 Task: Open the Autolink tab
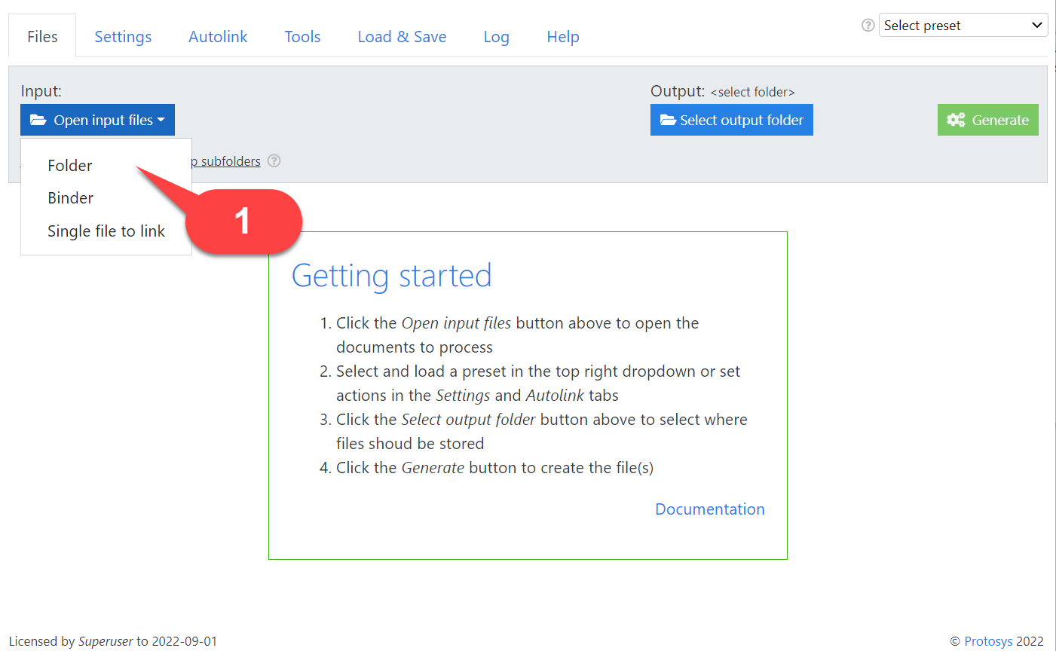click(218, 37)
